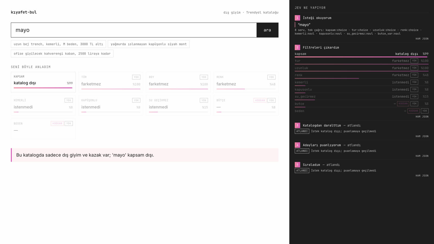Open the TÜR 'farketmez' card
Viewport: 434px width, 244px height.
[x=111, y=82]
